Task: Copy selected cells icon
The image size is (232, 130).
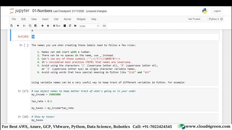Action: [x=30, y=26]
